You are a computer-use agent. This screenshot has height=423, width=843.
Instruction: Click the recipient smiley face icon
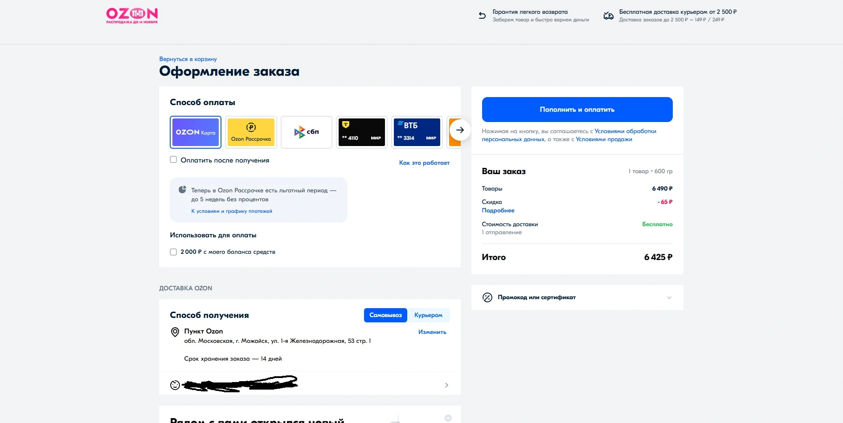click(175, 385)
